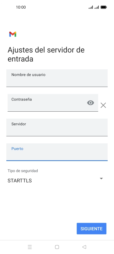Open the STARTTLS security type selector
Viewport: 114px width, 254px height.
click(55, 181)
